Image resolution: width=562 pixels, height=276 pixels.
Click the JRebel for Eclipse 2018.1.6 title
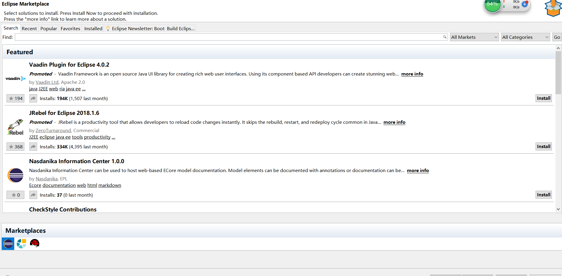(x=64, y=113)
